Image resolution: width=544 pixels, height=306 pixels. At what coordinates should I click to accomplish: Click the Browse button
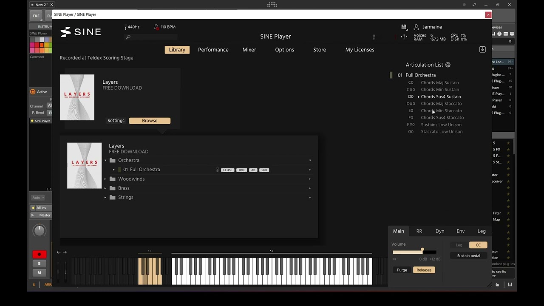[150, 121]
